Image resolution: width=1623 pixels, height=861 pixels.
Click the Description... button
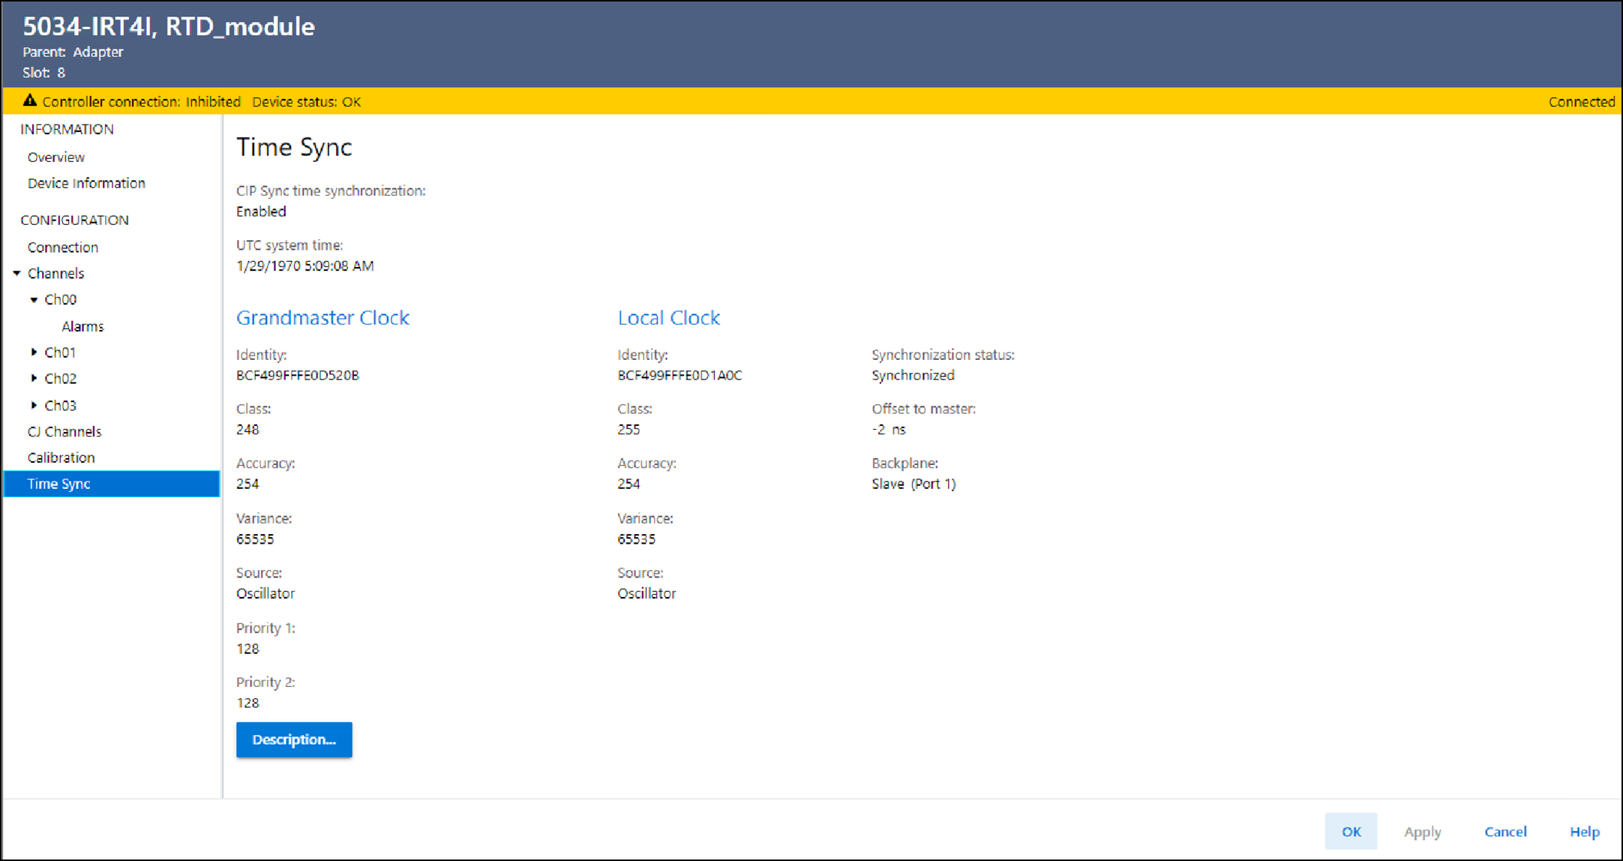pos(294,740)
